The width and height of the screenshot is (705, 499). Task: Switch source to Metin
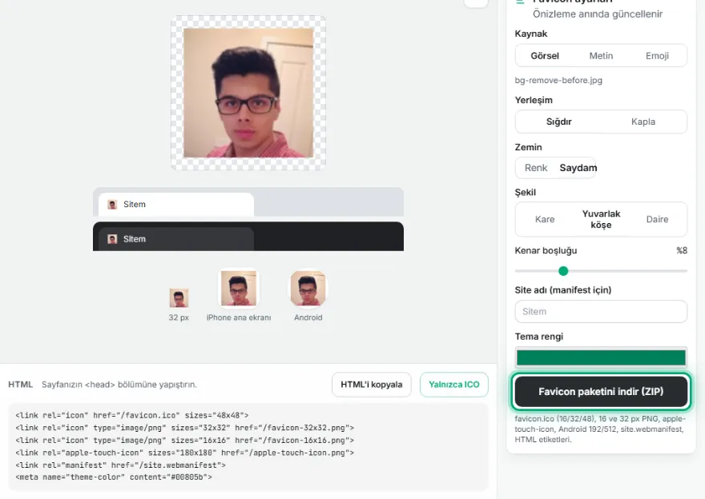pos(601,56)
